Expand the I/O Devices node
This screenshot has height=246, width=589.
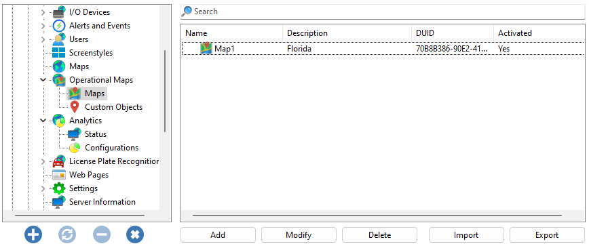click(43, 12)
